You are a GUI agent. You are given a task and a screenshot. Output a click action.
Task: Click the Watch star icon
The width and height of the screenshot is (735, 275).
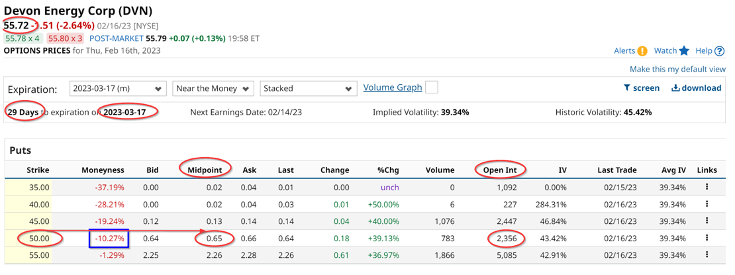pyautogui.click(x=684, y=51)
